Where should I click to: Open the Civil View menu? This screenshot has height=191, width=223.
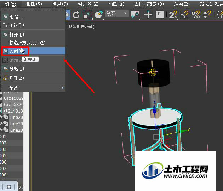coord(211,4)
